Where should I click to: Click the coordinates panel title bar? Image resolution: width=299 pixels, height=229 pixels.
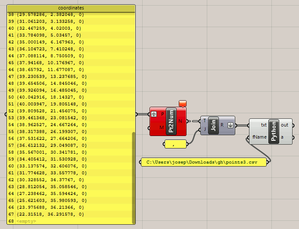[x=71, y=8]
